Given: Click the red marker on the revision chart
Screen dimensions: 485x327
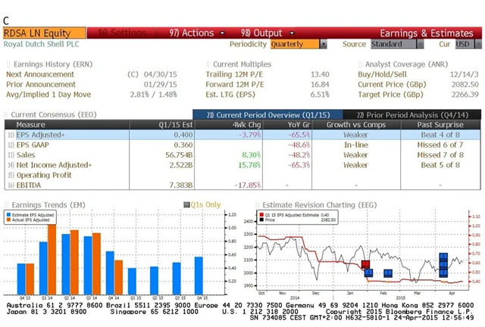Looking at the screenshot, I should click(361, 265).
